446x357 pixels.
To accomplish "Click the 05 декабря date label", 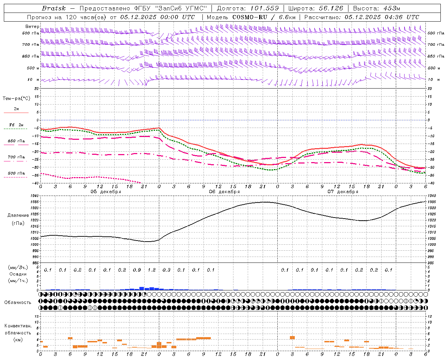I will tap(106, 192).
